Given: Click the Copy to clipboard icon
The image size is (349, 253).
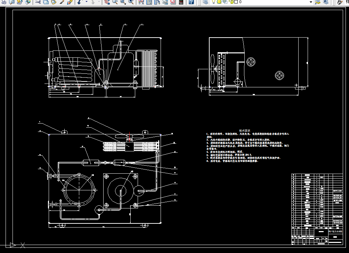Looking at the screenshot, I should 46,2.
